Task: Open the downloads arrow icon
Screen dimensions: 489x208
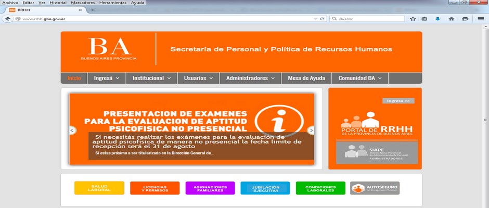Action: (x=437, y=19)
